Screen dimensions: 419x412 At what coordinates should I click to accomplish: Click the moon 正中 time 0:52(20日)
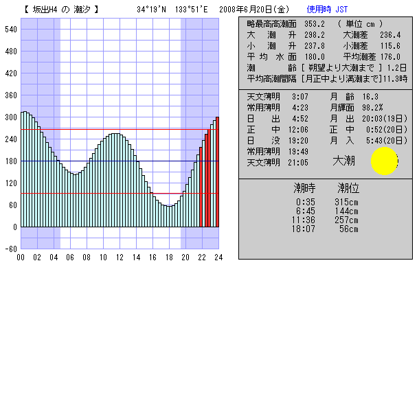(387, 130)
